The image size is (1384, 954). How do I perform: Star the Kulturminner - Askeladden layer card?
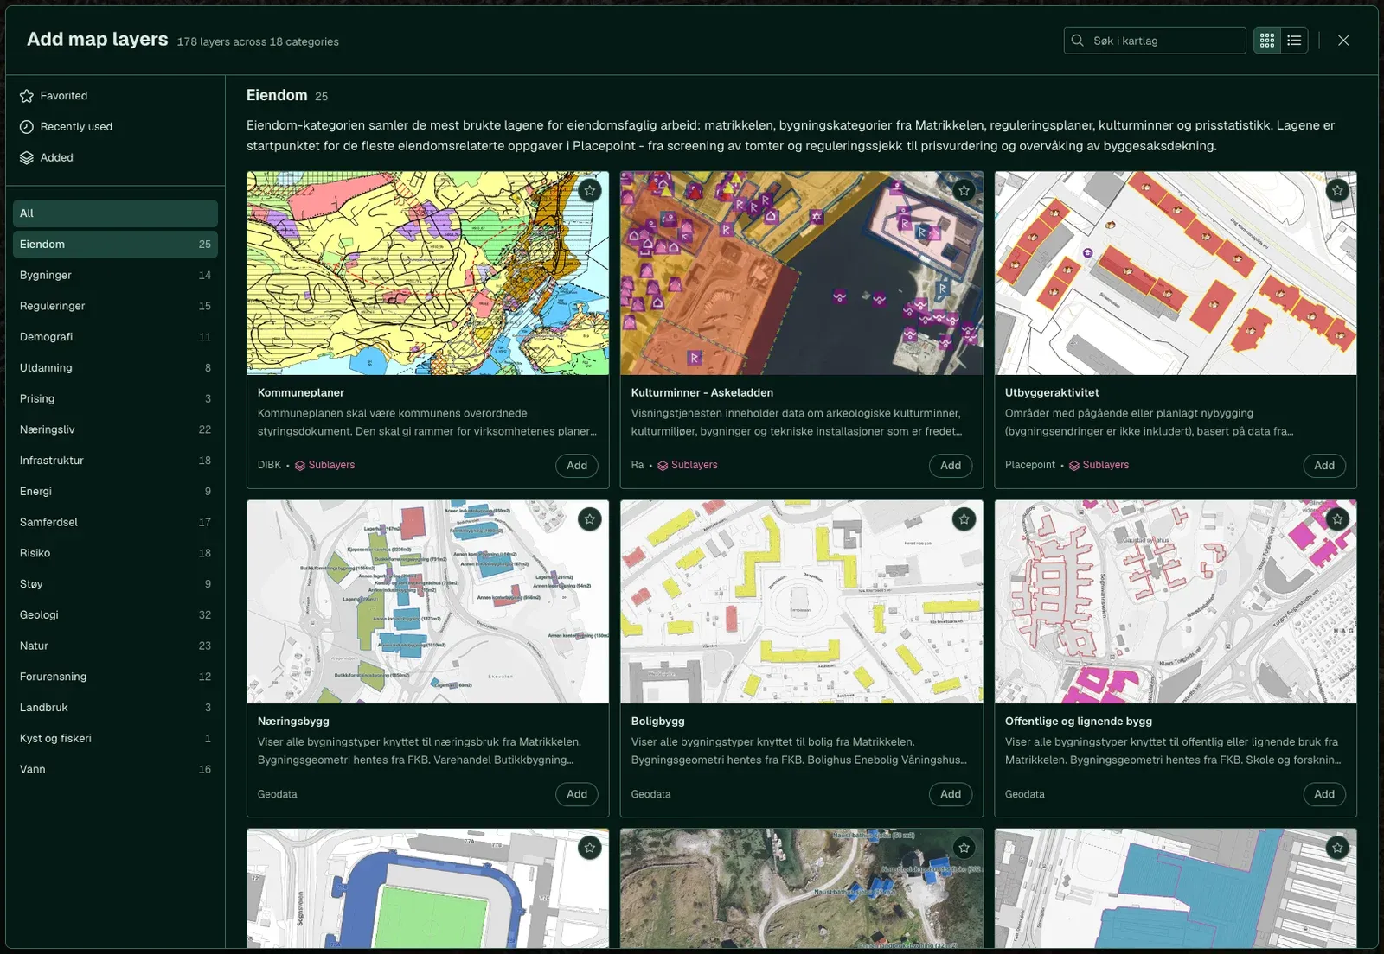click(964, 190)
